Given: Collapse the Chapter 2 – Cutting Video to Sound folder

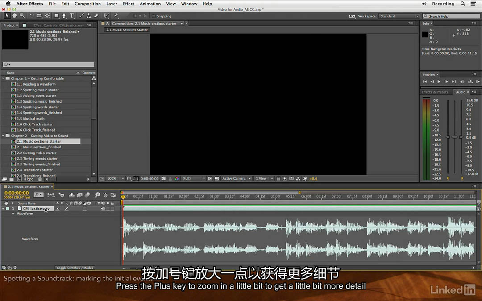Looking at the screenshot, I should [3, 136].
